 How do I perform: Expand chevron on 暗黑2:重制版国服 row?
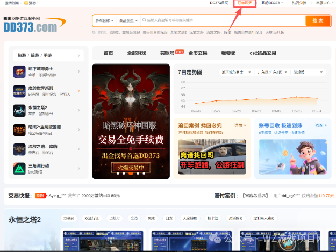78,129
